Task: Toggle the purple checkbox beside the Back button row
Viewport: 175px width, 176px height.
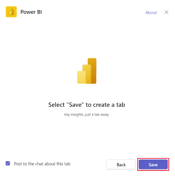Action: [8, 164]
